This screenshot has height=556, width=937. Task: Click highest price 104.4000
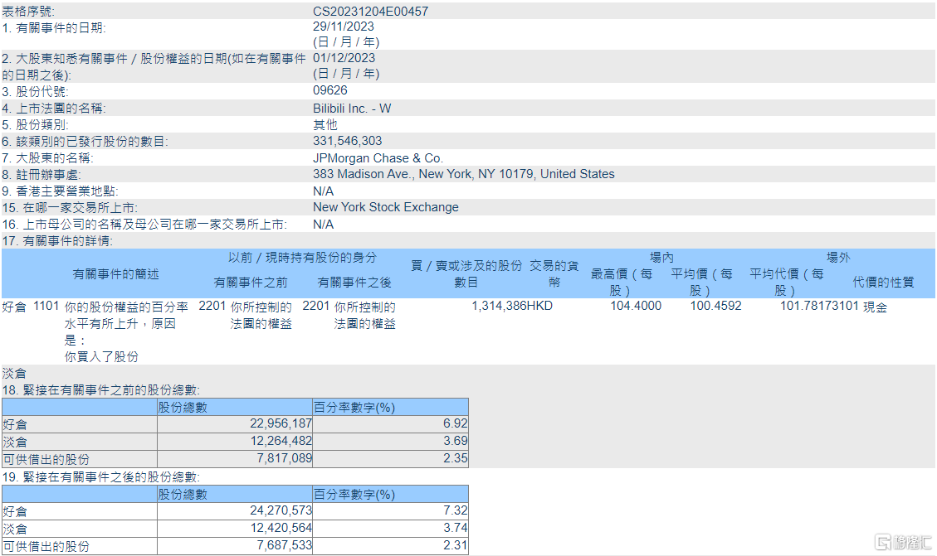click(636, 306)
